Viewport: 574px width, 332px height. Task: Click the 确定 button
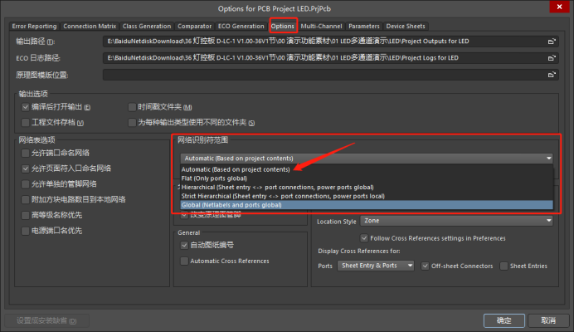503,320
